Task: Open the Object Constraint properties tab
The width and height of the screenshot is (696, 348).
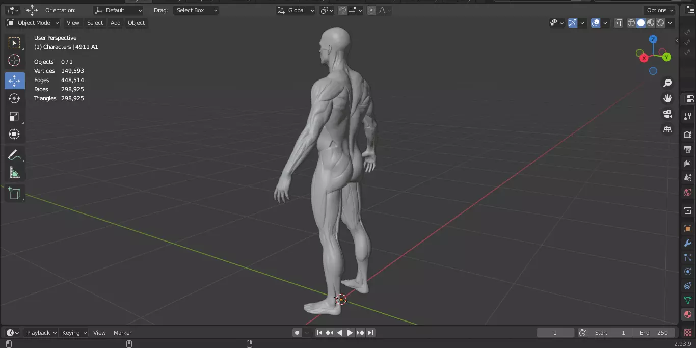Action: (x=688, y=286)
